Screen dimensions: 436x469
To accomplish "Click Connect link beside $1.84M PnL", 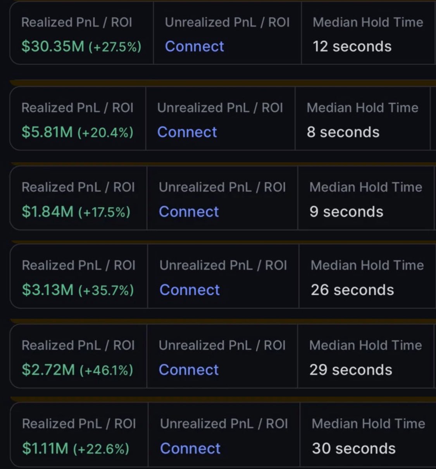I will (189, 212).
